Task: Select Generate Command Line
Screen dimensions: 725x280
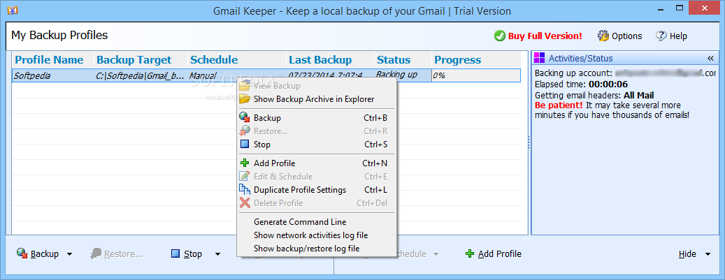Action: (x=316, y=222)
